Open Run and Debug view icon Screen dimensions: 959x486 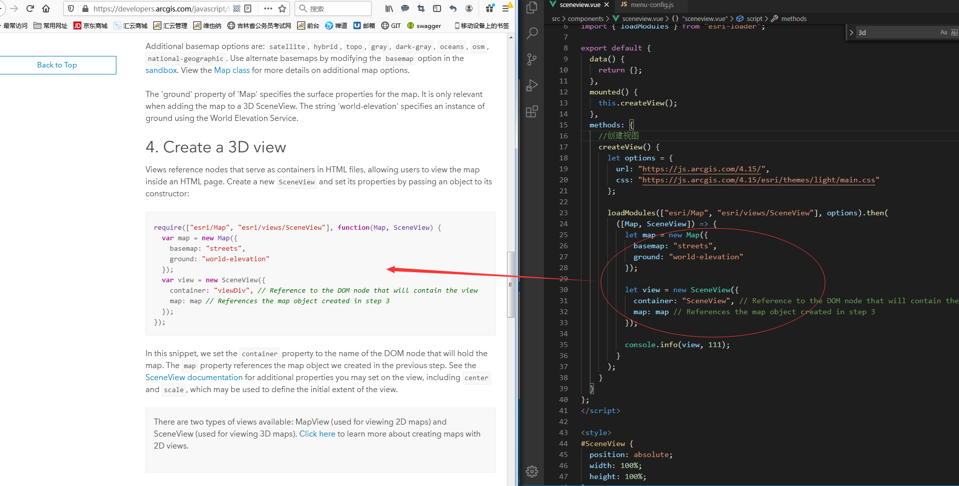[x=532, y=85]
